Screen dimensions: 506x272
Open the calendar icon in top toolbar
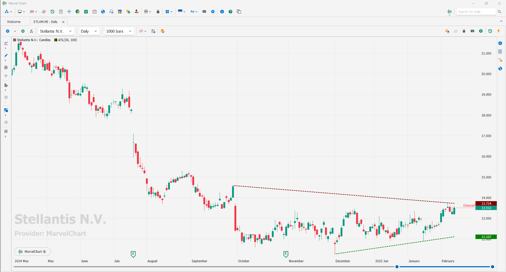(95, 12)
